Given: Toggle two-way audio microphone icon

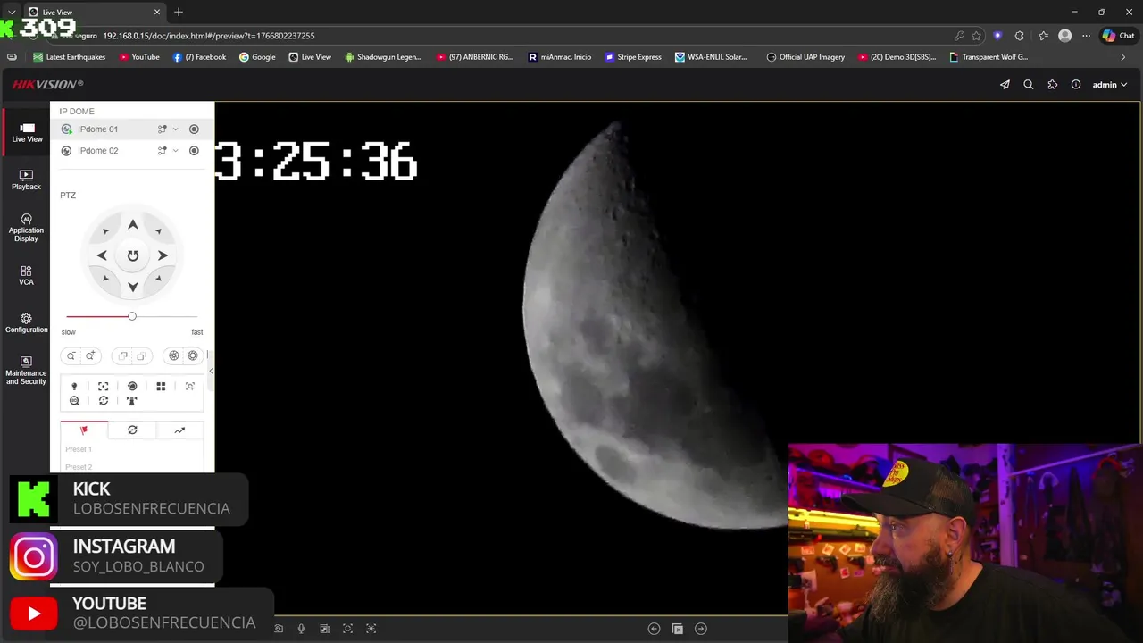Looking at the screenshot, I should pos(301,629).
